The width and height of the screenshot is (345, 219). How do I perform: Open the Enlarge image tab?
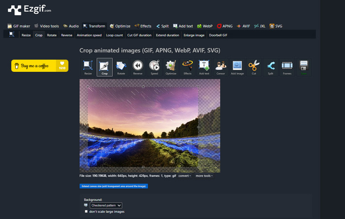(x=194, y=35)
